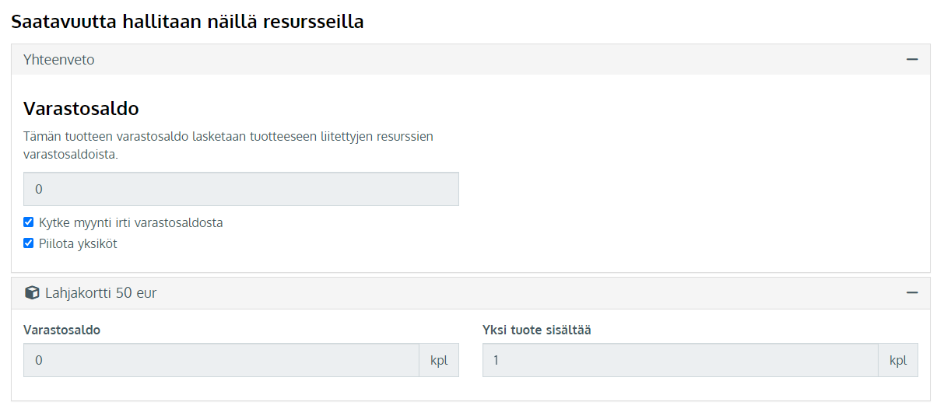Uncheck the Piilota yksiköt checkbox
944x409 pixels.
pyautogui.click(x=29, y=243)
